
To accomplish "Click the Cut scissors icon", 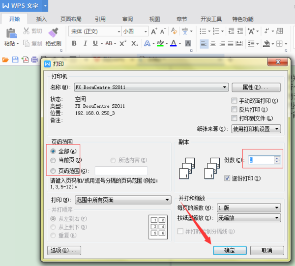I will pos(26,31).
